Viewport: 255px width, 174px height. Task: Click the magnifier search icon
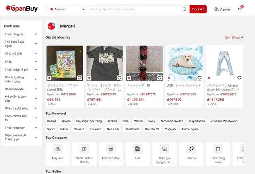pos(184,9)
